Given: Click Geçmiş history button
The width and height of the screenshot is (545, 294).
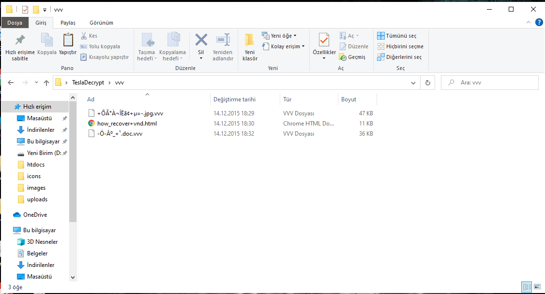Looking at the screenshot, I should [x=352, y=57].
